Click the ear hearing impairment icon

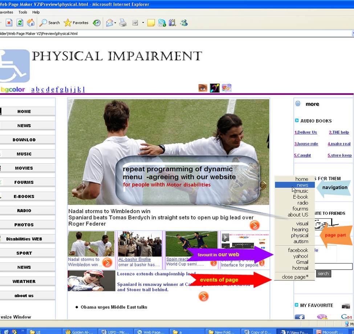point(215,88)
